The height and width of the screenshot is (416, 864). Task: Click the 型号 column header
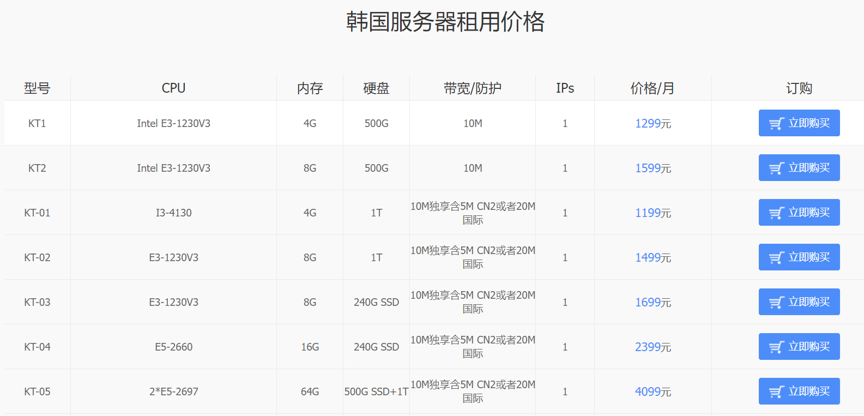tap(37, 88)
